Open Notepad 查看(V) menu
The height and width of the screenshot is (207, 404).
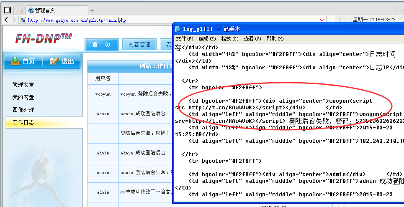coord(252,39)
